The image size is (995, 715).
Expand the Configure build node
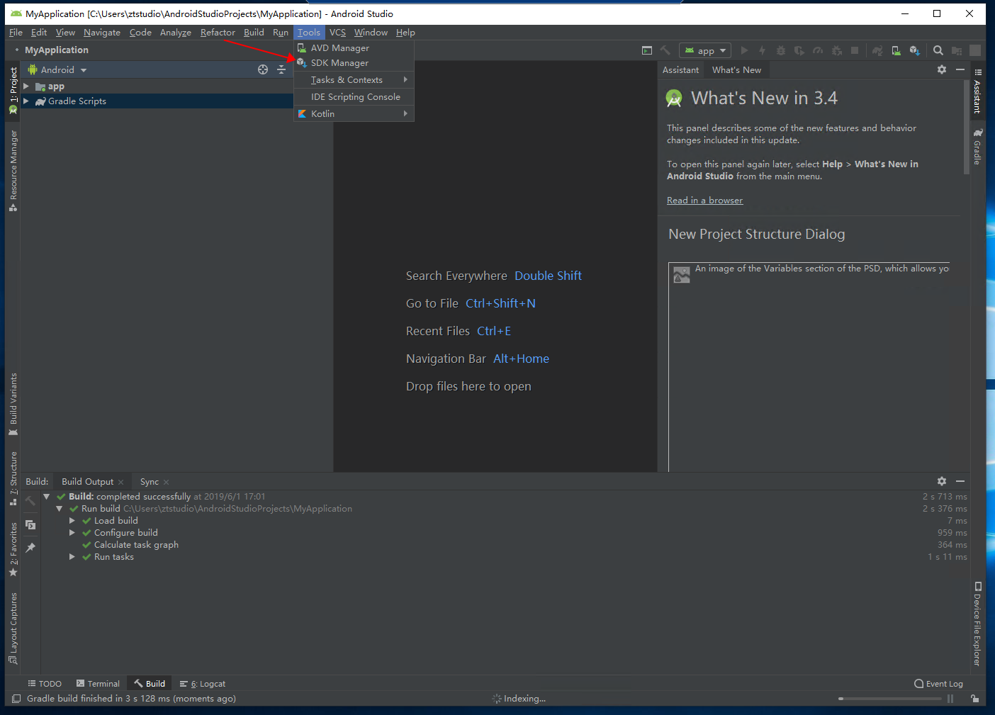point(72,533)
